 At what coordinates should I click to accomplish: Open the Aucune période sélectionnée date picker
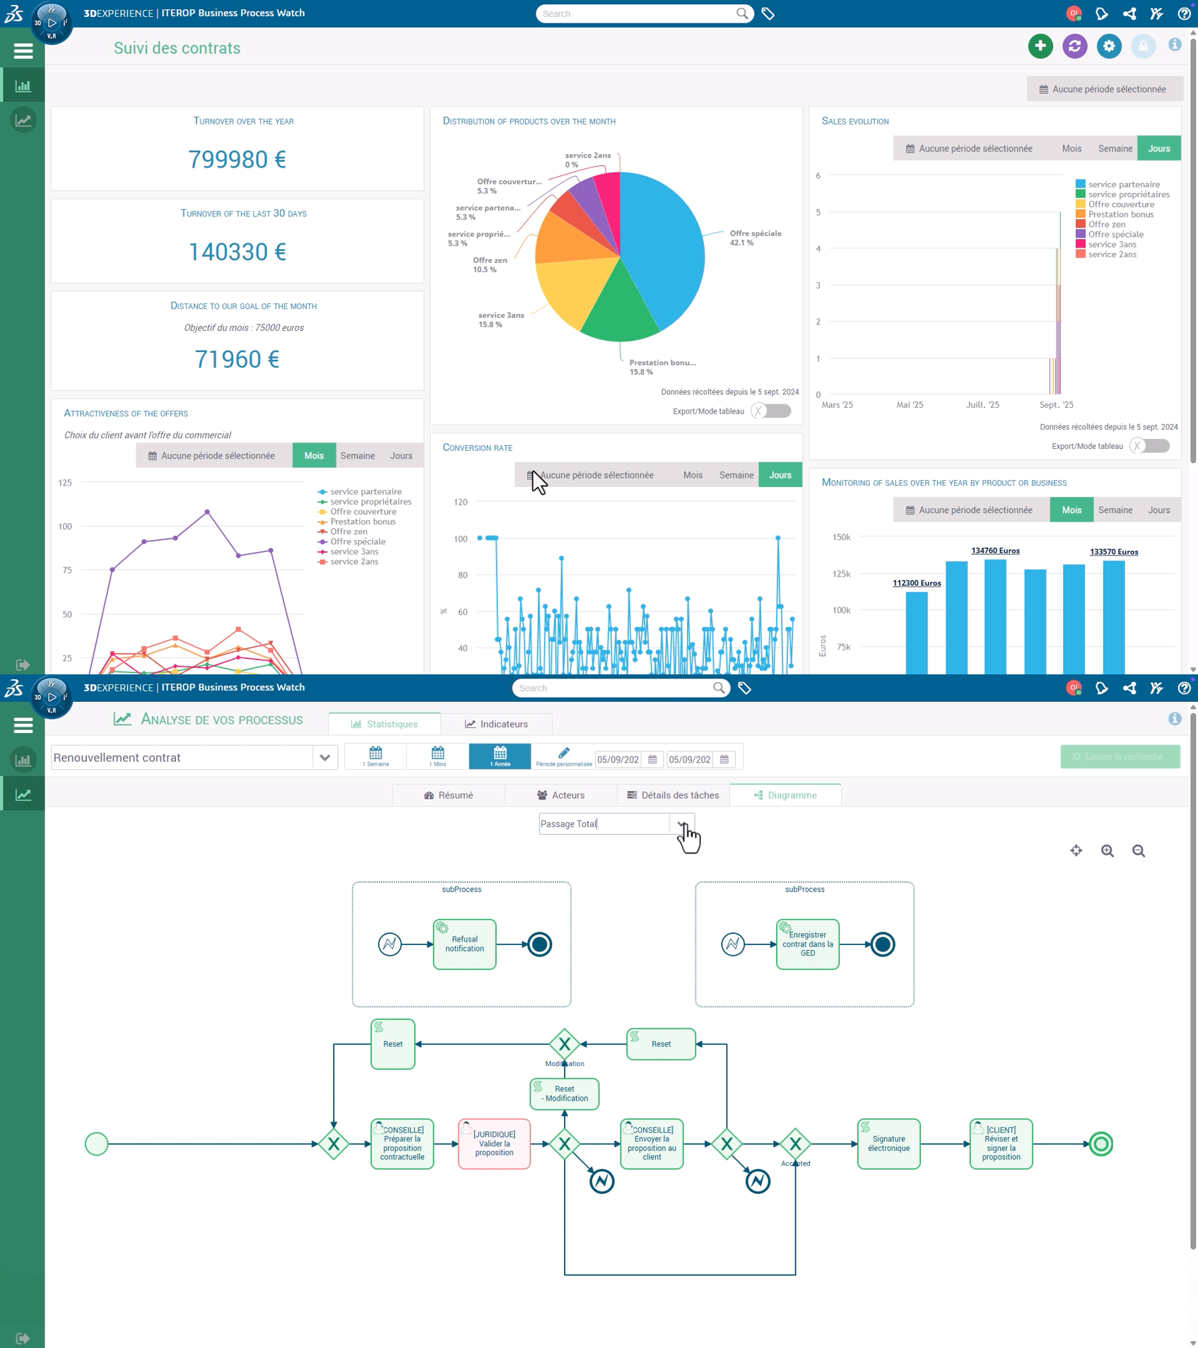pyautogui.click(x=1105, y=88)
